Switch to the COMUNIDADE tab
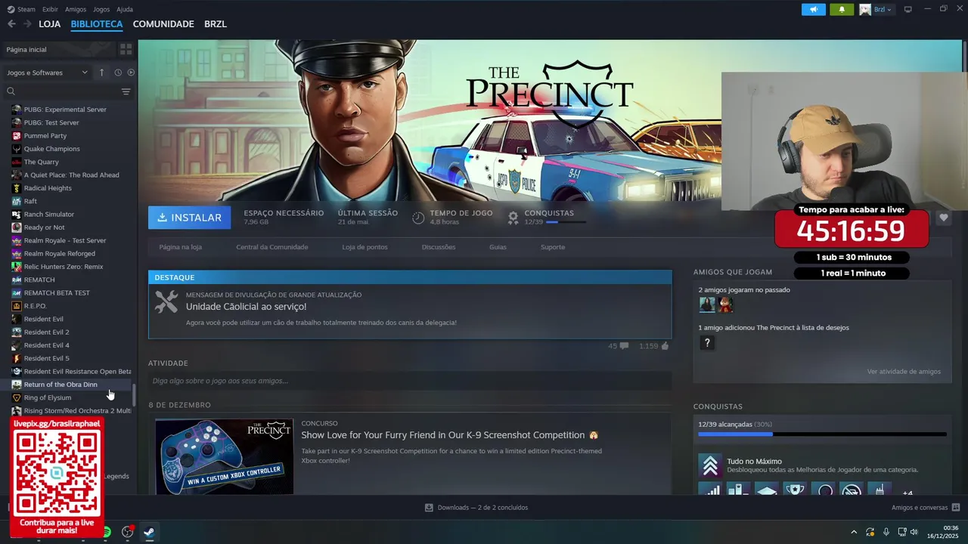968x544 pixels. (x=163, y=24)
